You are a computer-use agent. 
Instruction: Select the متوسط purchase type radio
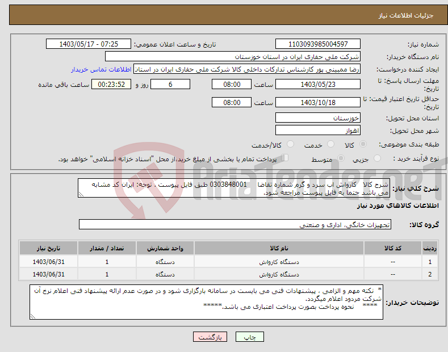(341, 158)
